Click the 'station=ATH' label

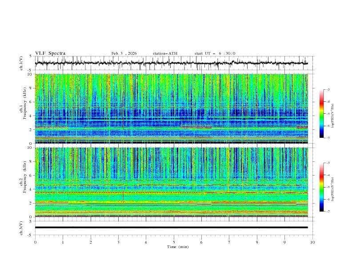[165, 53]
